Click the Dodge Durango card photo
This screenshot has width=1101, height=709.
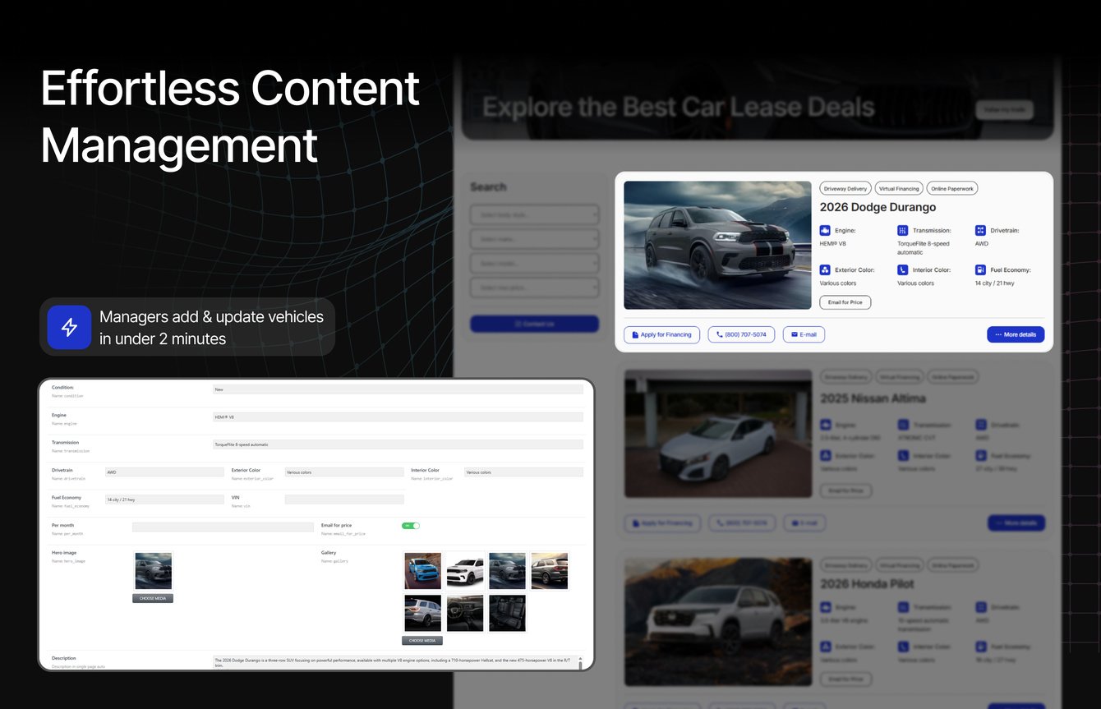(717, 246)
